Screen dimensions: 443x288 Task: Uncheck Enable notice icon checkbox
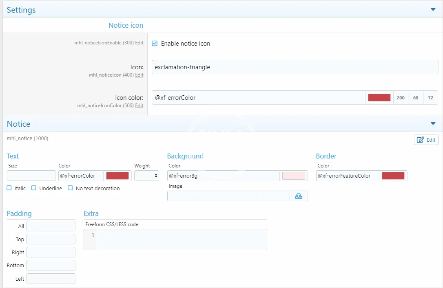click(x=155, y=43)
